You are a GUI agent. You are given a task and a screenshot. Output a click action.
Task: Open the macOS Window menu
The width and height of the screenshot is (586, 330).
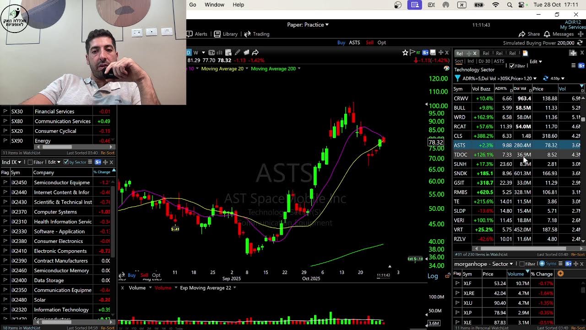214,5
